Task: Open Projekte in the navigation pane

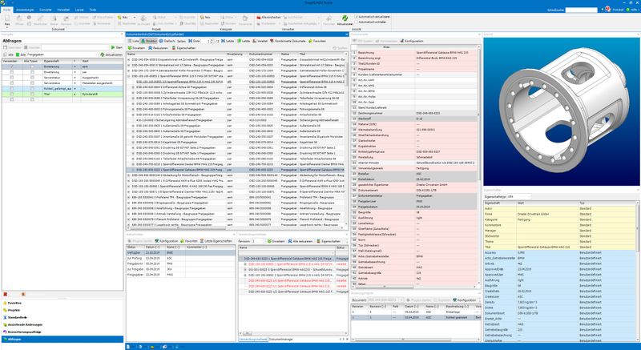Action: (x=62, y=310)
